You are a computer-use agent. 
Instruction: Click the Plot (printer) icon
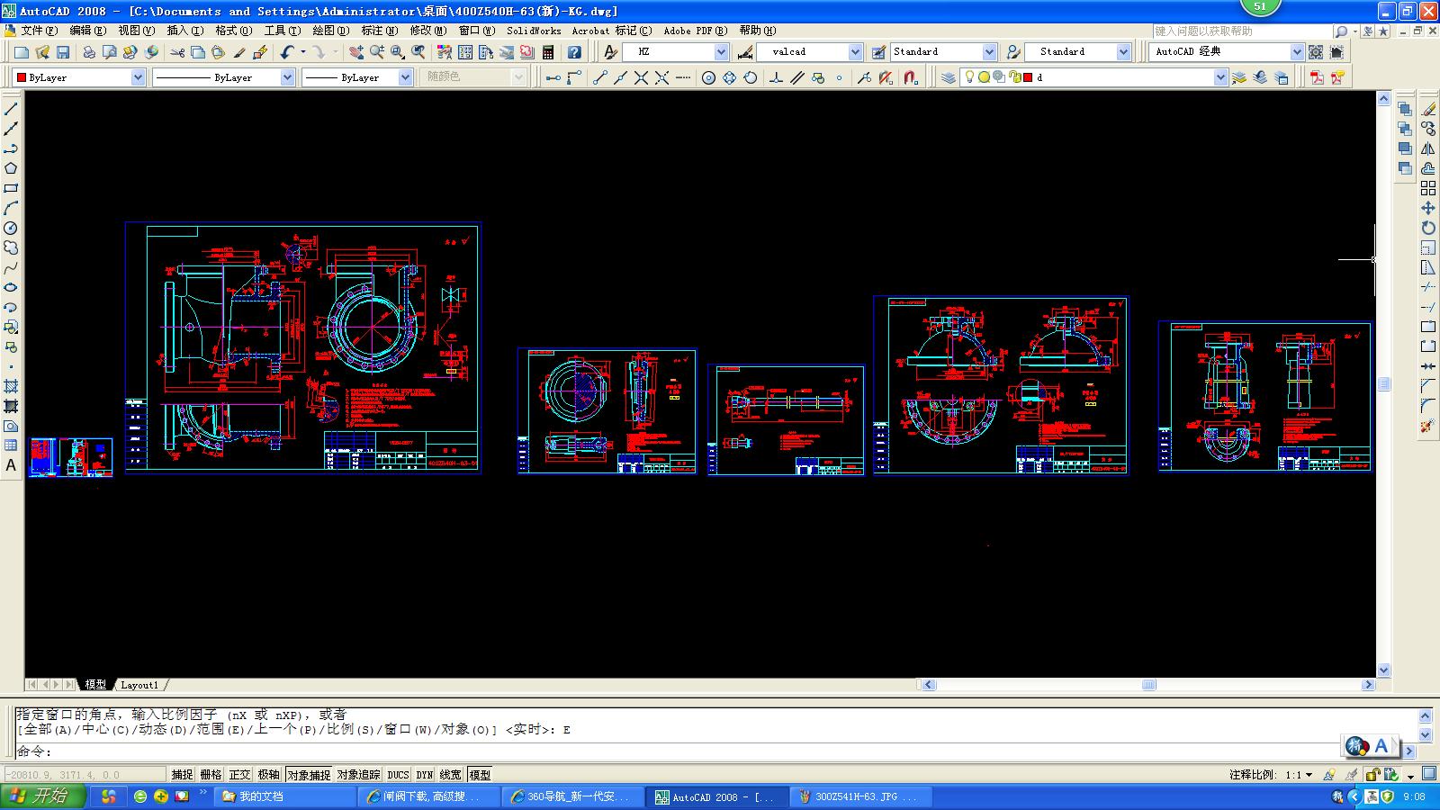click(x=88, y=52)
